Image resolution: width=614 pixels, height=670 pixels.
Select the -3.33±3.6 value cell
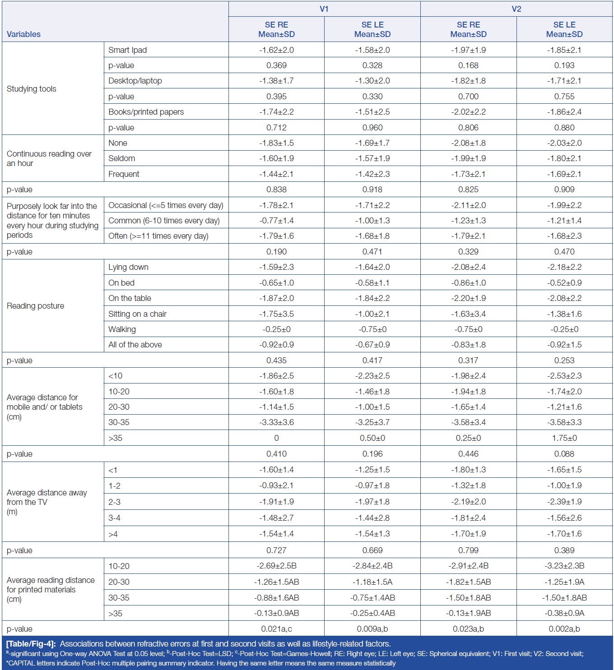(x=276, y=422)
